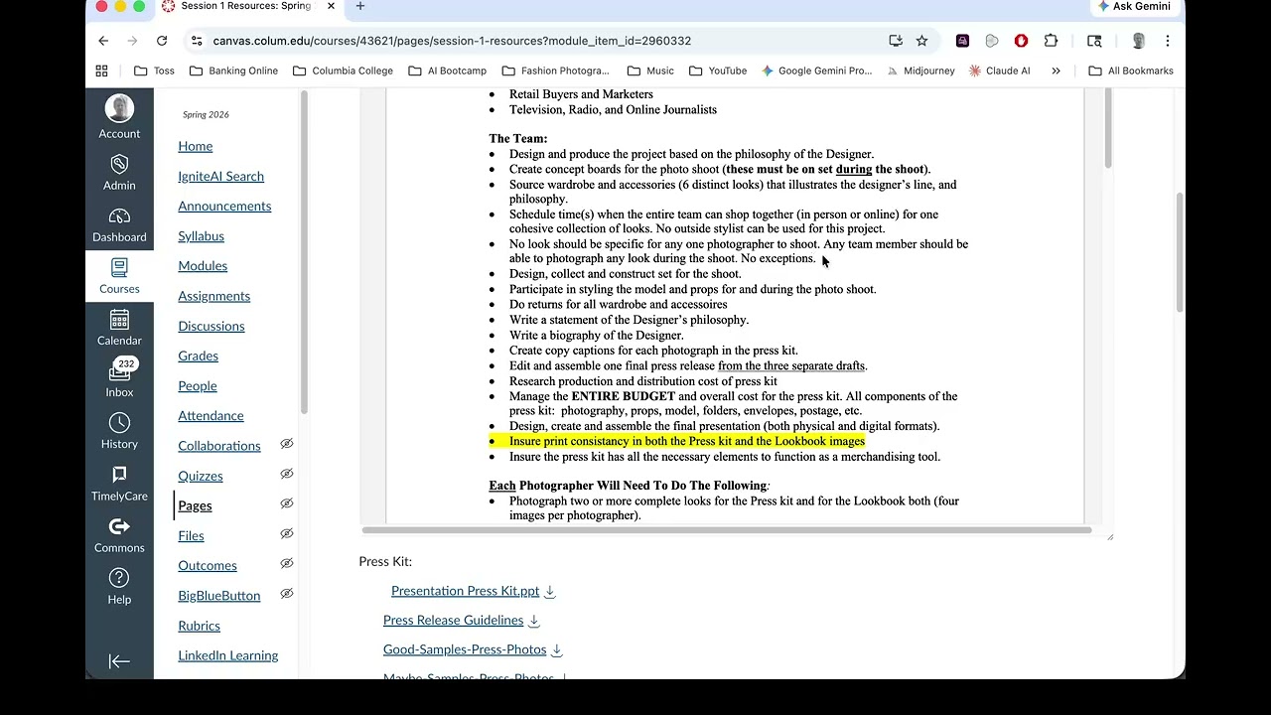
Task: Open the Presentation Press Kit.ppt link
Action: pos(465,591)
